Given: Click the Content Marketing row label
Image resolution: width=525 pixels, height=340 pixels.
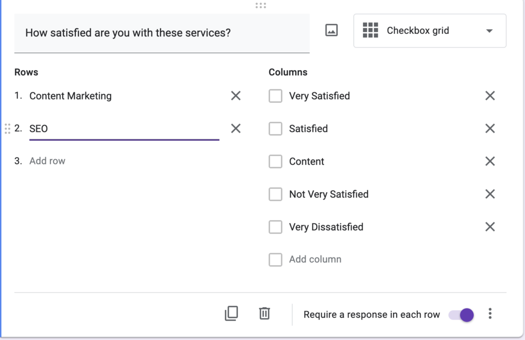Looking at the screenshot, I should [x=71, y=96].
